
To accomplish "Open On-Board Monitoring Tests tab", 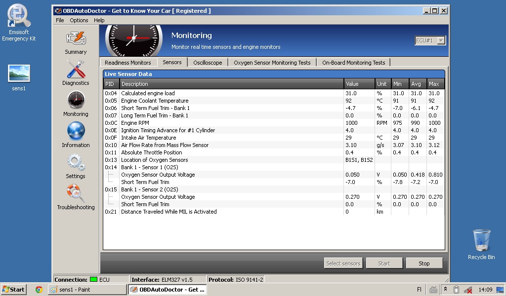I will point(353,63).
